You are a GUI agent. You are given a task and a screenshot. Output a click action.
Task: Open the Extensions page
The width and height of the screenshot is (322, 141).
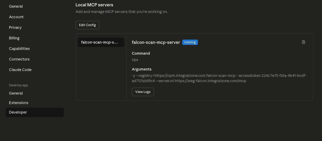coord(18,103)
